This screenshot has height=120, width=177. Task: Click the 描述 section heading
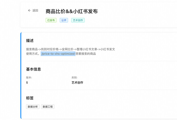(x=30, y=41)
